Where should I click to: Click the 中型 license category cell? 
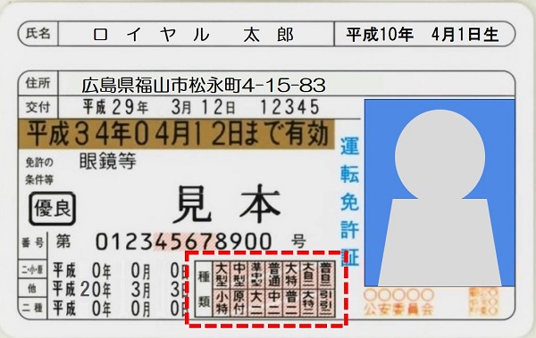pyautogui.click(x=239, y=274)
